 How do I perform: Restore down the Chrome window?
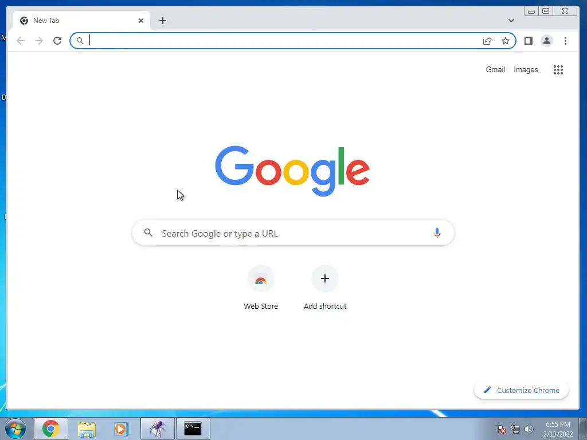tap(546, 11)
